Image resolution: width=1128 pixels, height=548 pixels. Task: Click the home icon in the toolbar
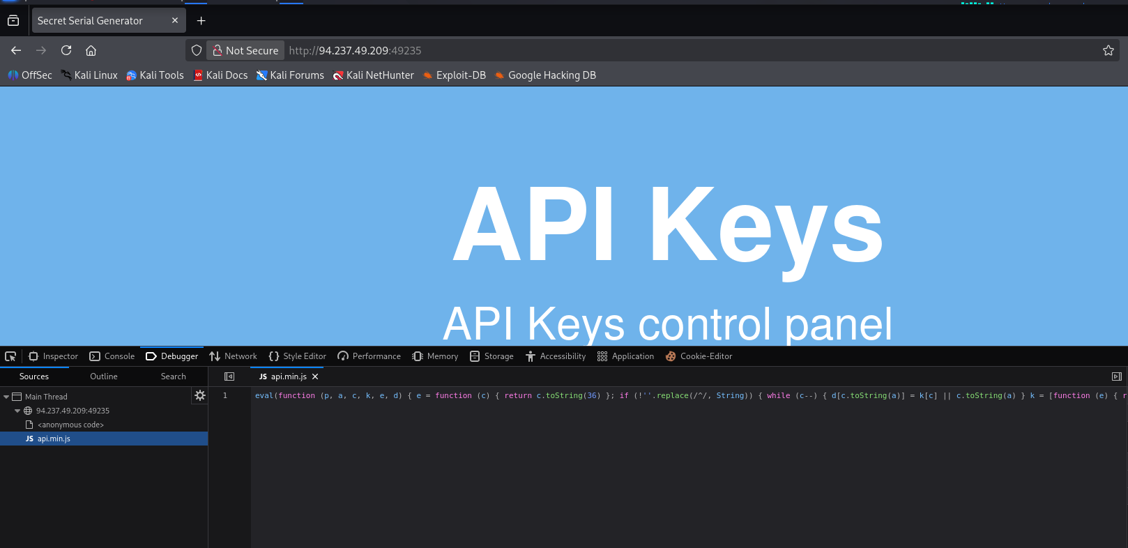point(91,50)
